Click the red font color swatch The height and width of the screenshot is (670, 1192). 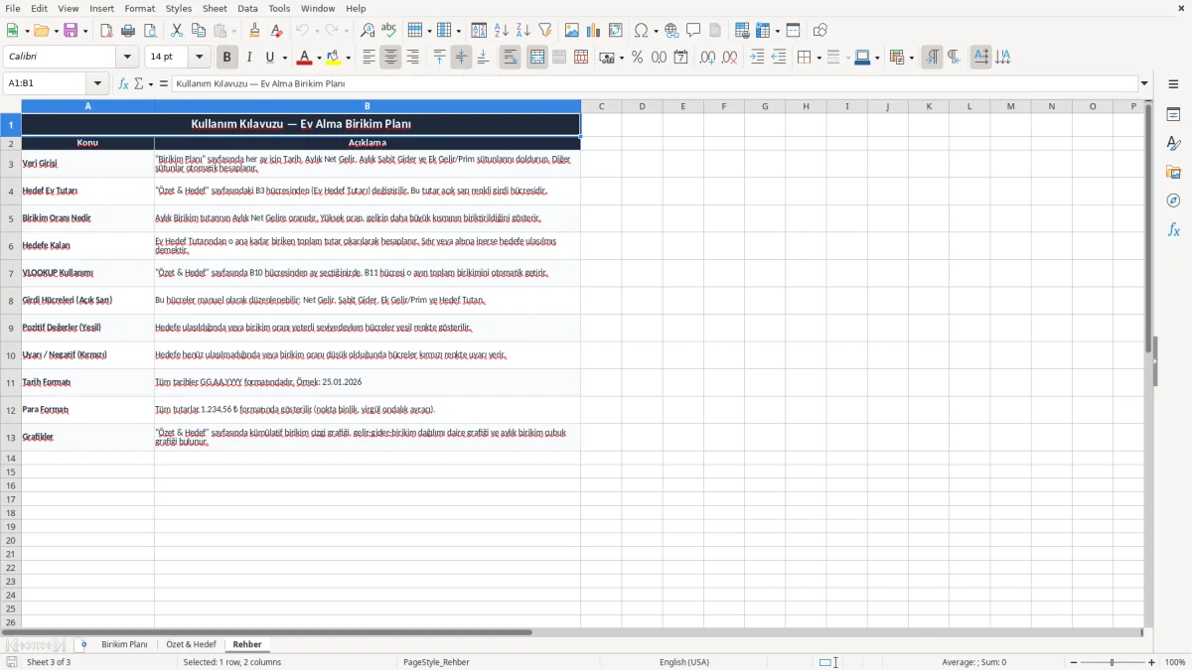click(x=304, y=58)
